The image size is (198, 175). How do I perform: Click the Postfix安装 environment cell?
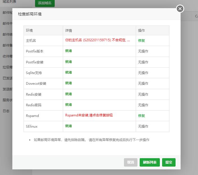point(43,62)
